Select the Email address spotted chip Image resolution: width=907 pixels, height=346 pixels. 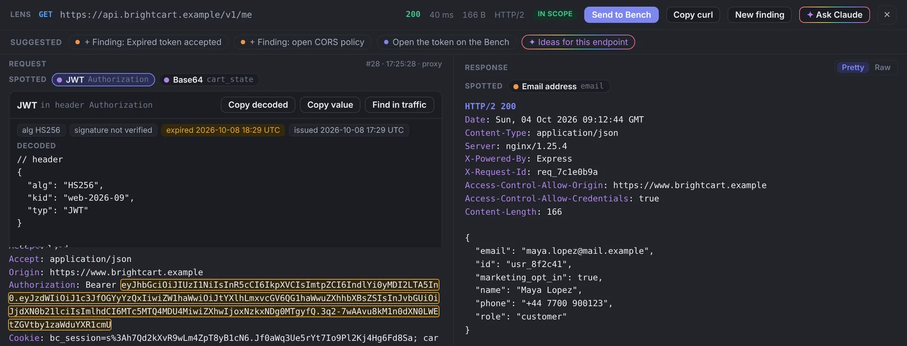pos(559,86)
